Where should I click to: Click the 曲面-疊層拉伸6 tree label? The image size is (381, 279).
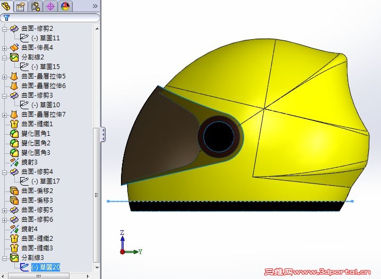pos(44,86)
